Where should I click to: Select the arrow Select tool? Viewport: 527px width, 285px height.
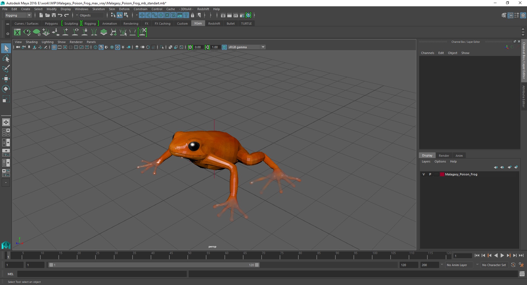tap(6, 49)
